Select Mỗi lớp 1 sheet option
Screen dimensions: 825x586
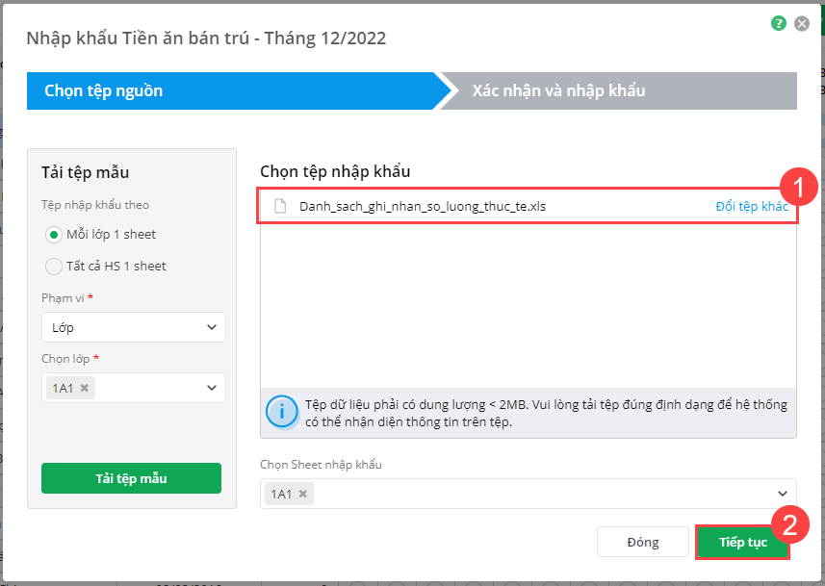55,234
